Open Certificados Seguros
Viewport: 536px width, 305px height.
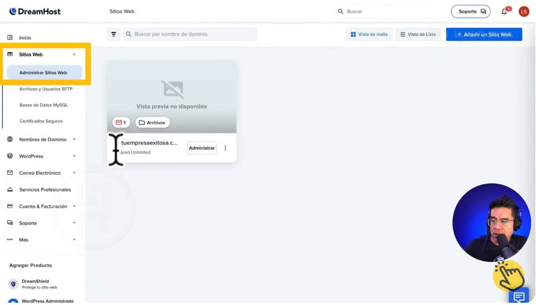[x=41, y=121]
